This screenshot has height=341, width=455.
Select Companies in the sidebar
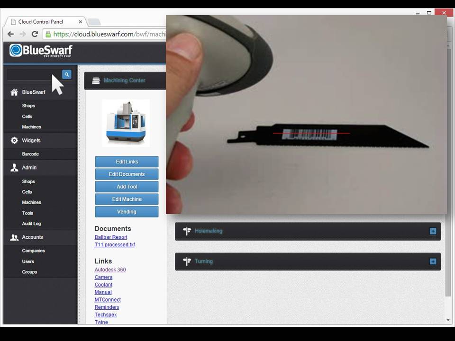coord(33,251)
